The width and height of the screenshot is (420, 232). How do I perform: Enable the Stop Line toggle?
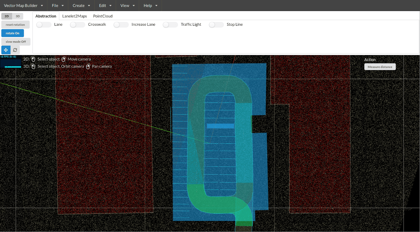pos(216,25)
